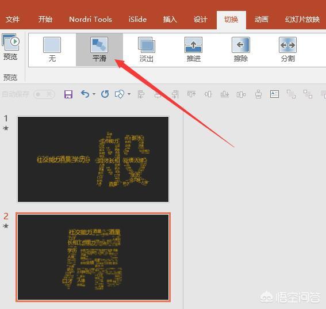This screenshot has width=326, height=309.
Task: Switch to the Animations (动画) tab
Action: pos(262,20)
